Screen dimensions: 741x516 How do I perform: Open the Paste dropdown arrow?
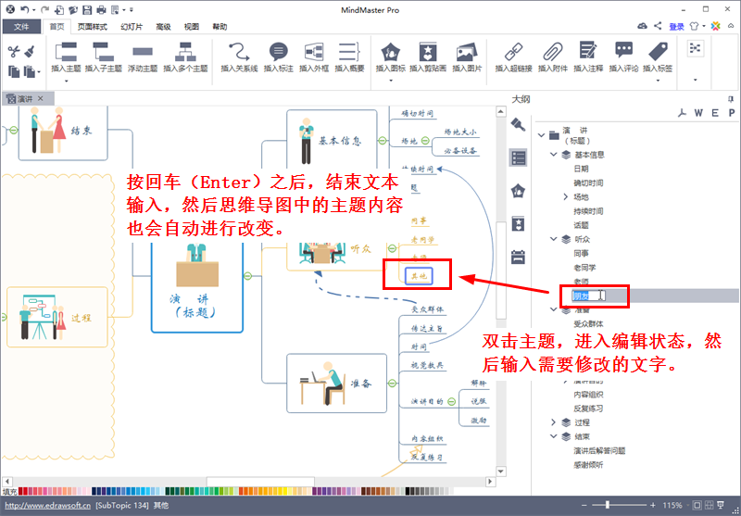point(39,72)
